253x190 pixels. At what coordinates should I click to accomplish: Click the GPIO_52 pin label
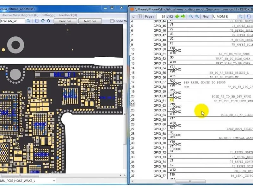[x=160, y=59]
